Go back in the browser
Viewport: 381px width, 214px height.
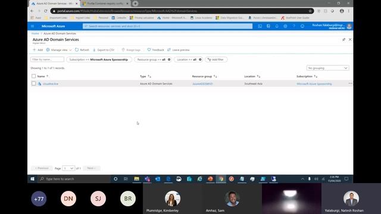click(32, 11)
